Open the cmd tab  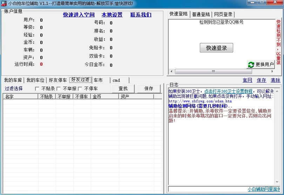tap(116, 80)
